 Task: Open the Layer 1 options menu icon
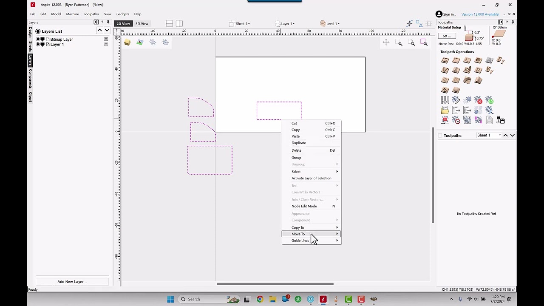click(106, 44)
